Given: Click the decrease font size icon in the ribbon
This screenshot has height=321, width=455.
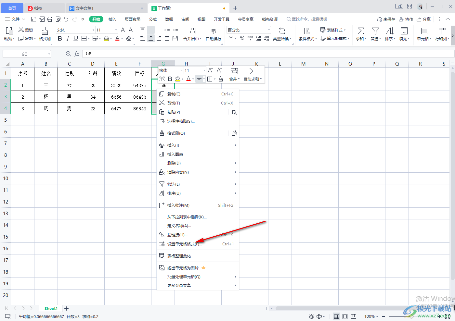Looking at the screenshot, I should [131, 30].
